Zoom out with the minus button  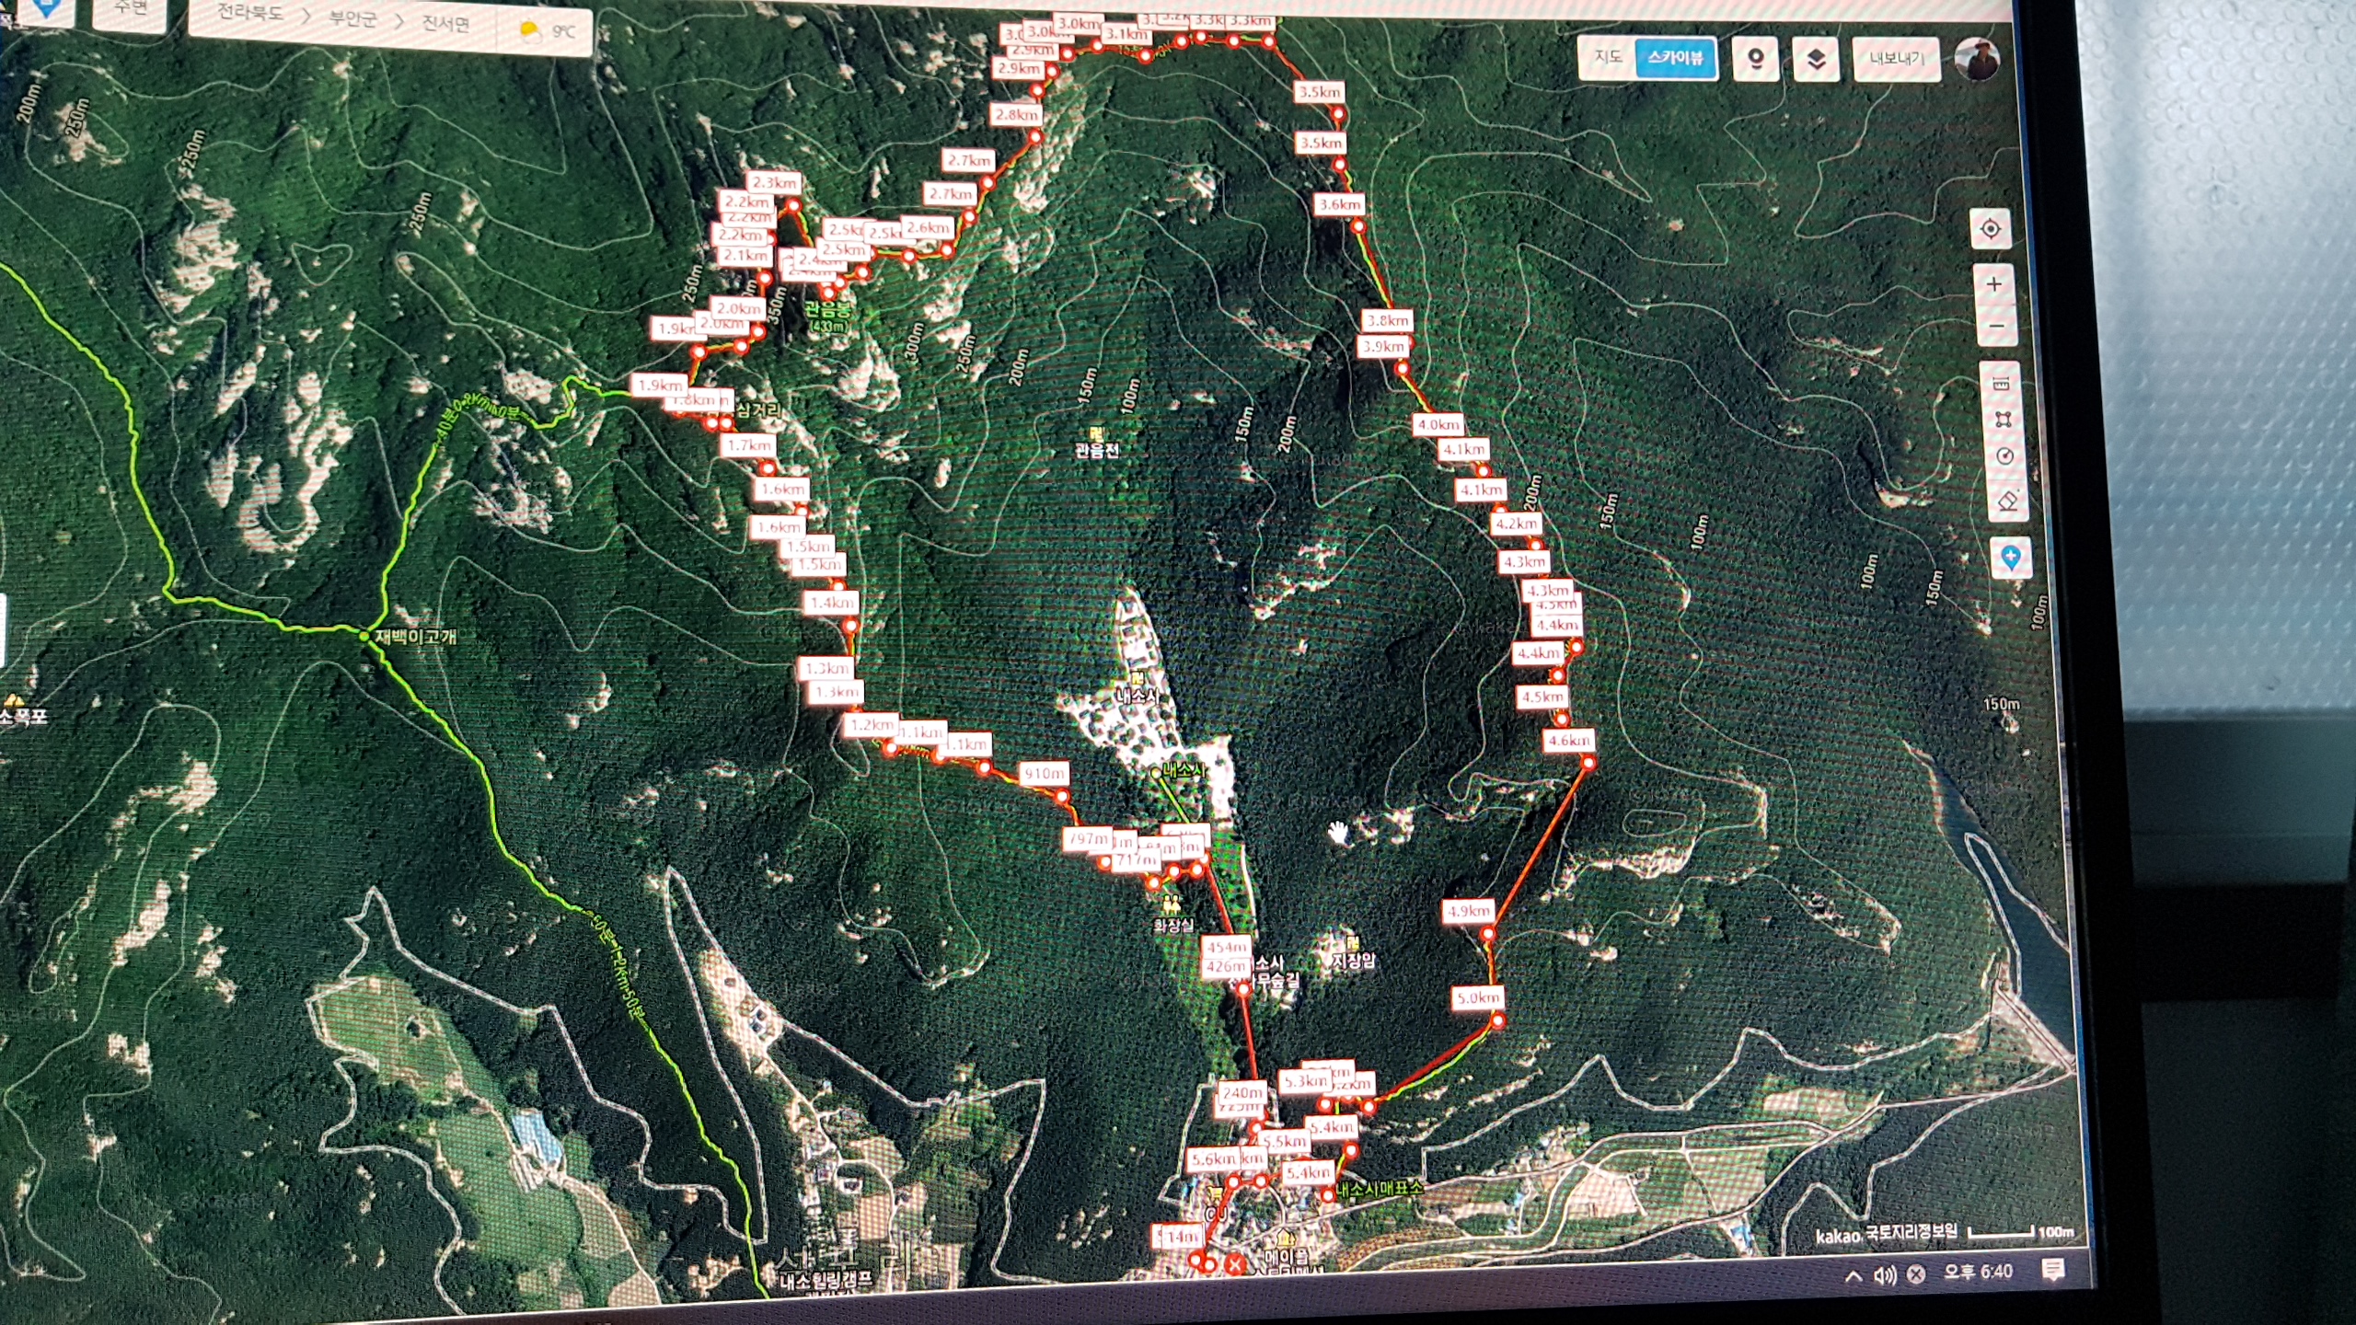(1995, 327)
